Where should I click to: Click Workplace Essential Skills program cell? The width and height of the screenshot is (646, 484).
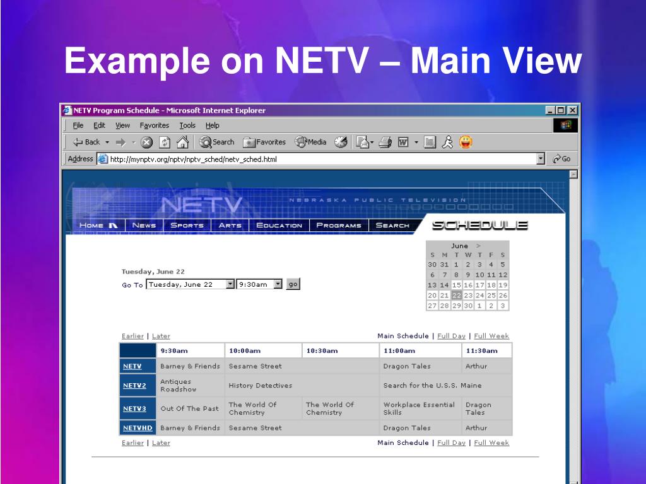point(419,408)
